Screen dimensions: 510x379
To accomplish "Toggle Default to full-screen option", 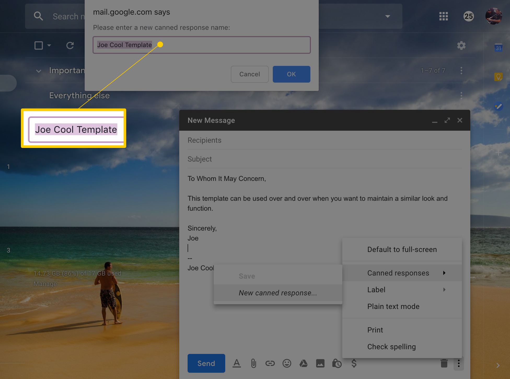I will click(x=401, y=249).
